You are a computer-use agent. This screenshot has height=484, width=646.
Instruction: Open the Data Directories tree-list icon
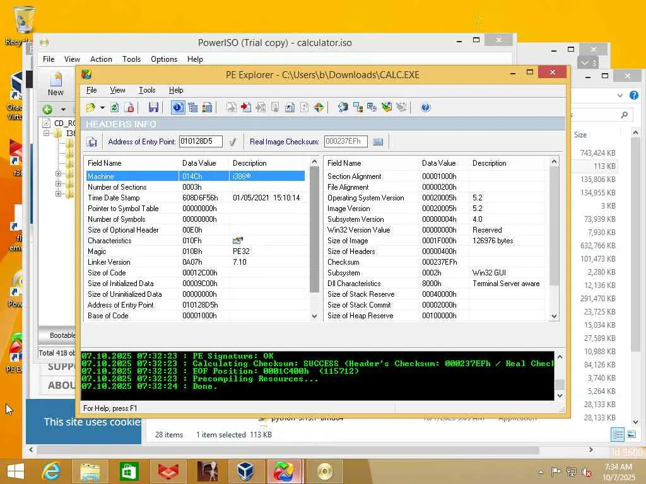pos(192,108)
